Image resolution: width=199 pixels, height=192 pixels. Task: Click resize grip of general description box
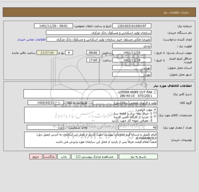pos(155,92)
